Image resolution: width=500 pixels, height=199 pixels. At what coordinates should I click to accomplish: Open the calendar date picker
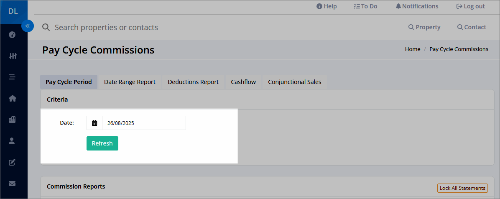click(94, 123)
